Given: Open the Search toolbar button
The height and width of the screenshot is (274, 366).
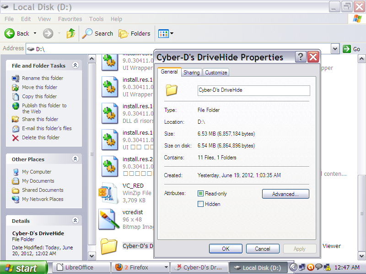Looking at the screenshot, I should [x=97, y=33].
